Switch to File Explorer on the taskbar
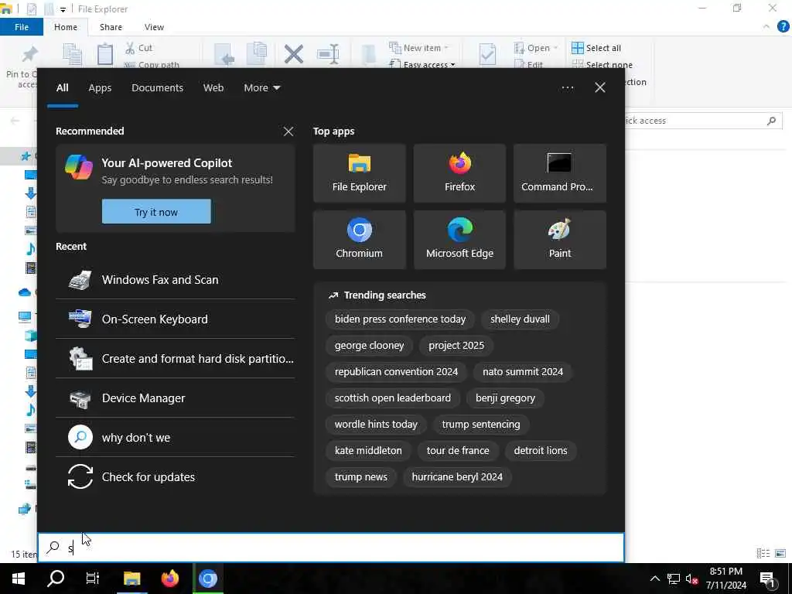 pyautogui.click(x=131, y=579)
